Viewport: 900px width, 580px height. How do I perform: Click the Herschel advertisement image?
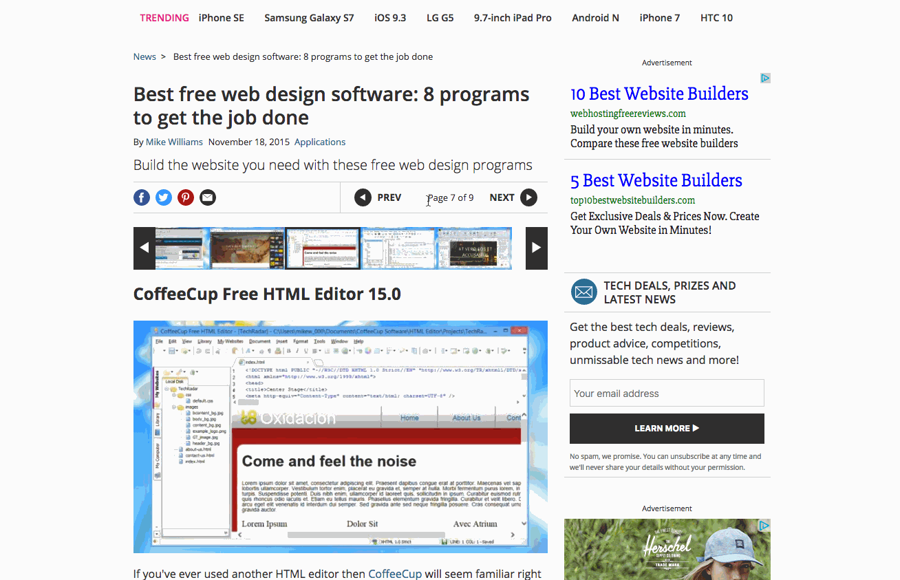click(x=667, y=549)
